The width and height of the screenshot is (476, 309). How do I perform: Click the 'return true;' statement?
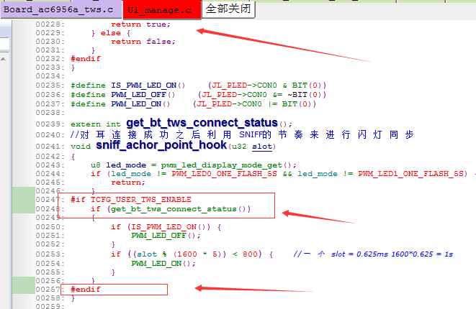[140, 24]
